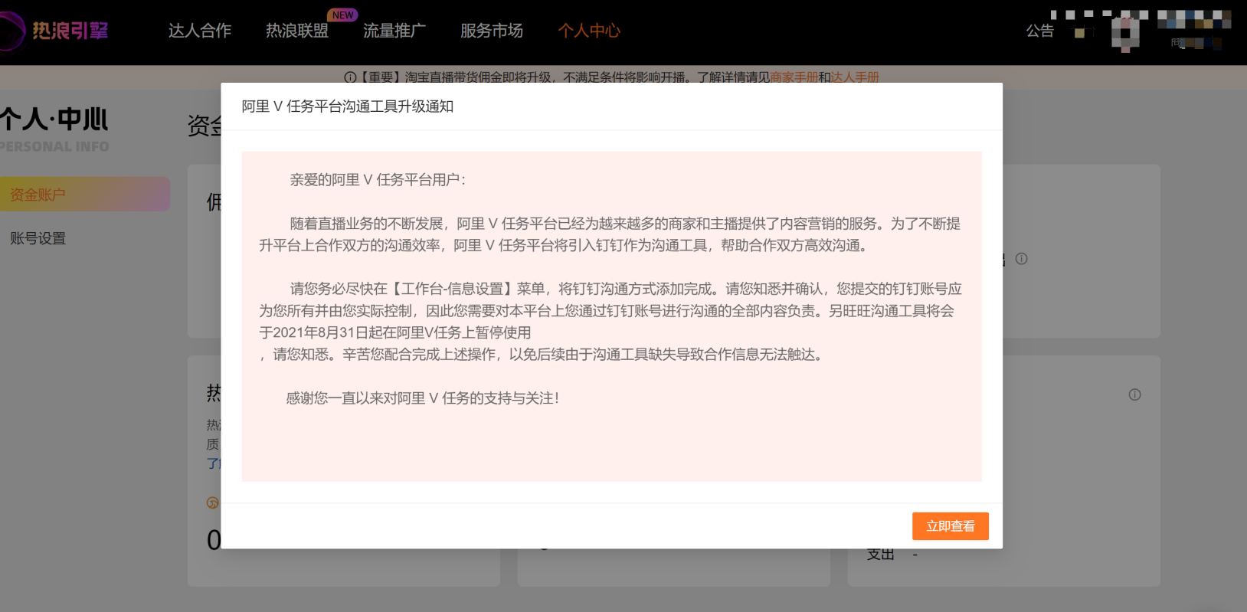Click the blue 了解 link in the 热浪 card
This screenshot has width=1247, height=612.
pos(214,463)
